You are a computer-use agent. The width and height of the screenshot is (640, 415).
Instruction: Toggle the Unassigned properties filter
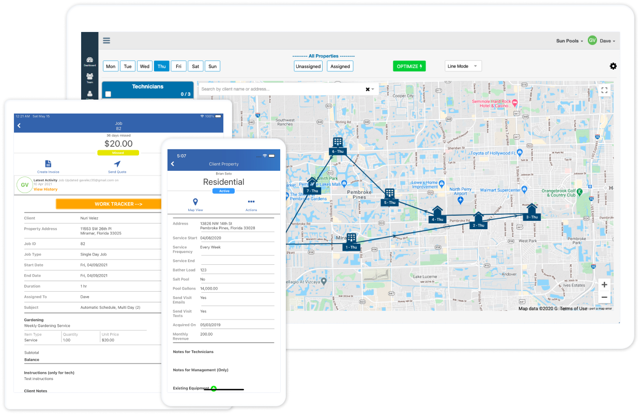[308, 66]
